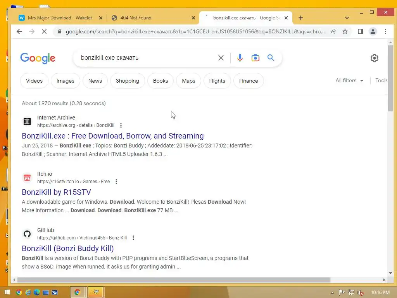Launch Microsoft Edge from the taskbar
Screen dimensions: 397x298
pyautogui.click(x=37, y=292)
